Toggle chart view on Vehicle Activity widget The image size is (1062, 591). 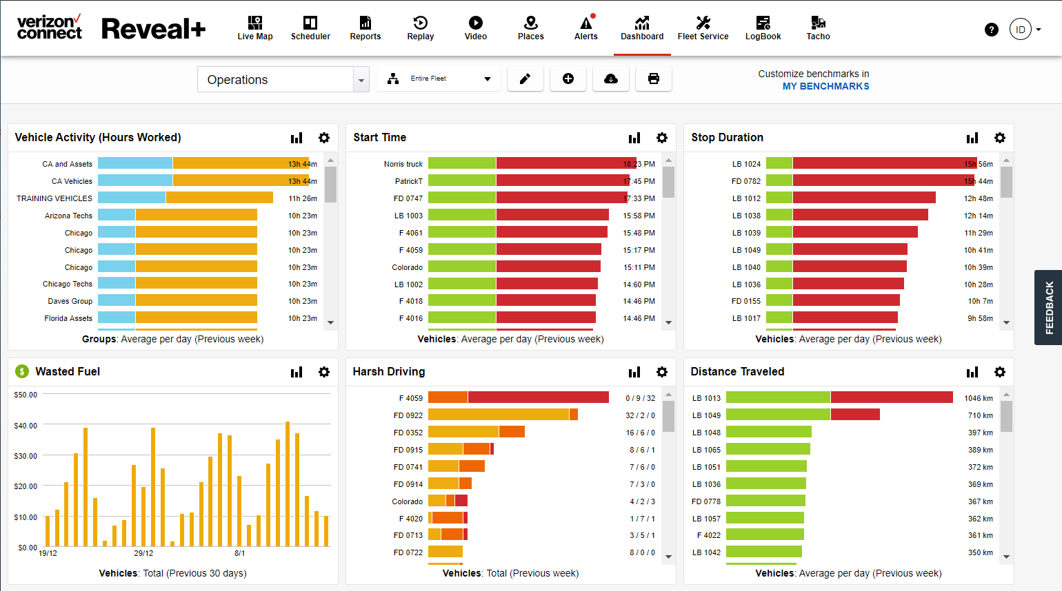coord(296,138)
